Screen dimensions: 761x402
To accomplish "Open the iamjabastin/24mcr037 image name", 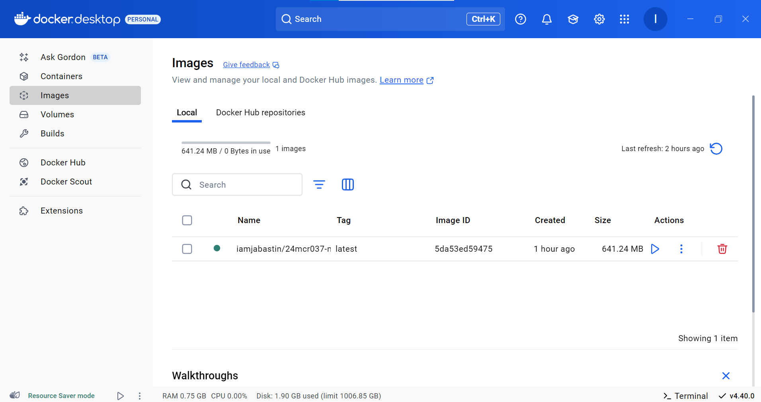I will pyautogui.click(x=284, y=249).
